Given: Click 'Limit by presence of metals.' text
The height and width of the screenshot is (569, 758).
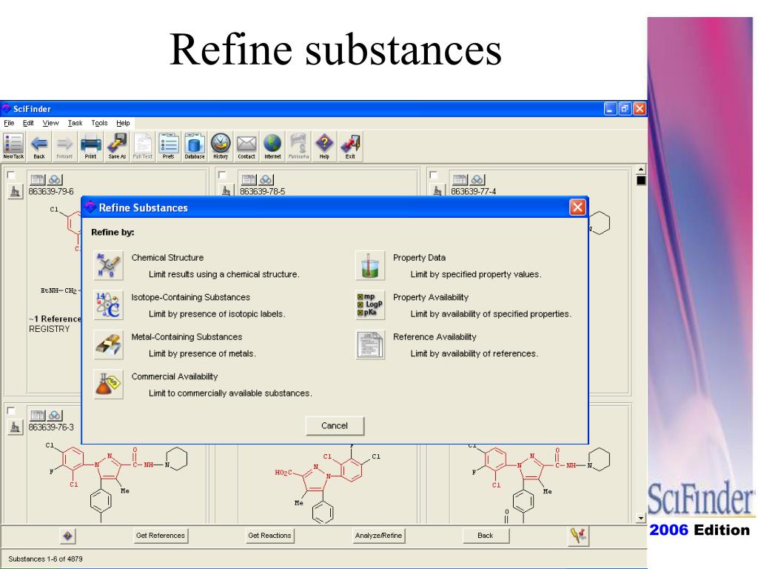Looking at the screenshot, I should click(202, 353).
